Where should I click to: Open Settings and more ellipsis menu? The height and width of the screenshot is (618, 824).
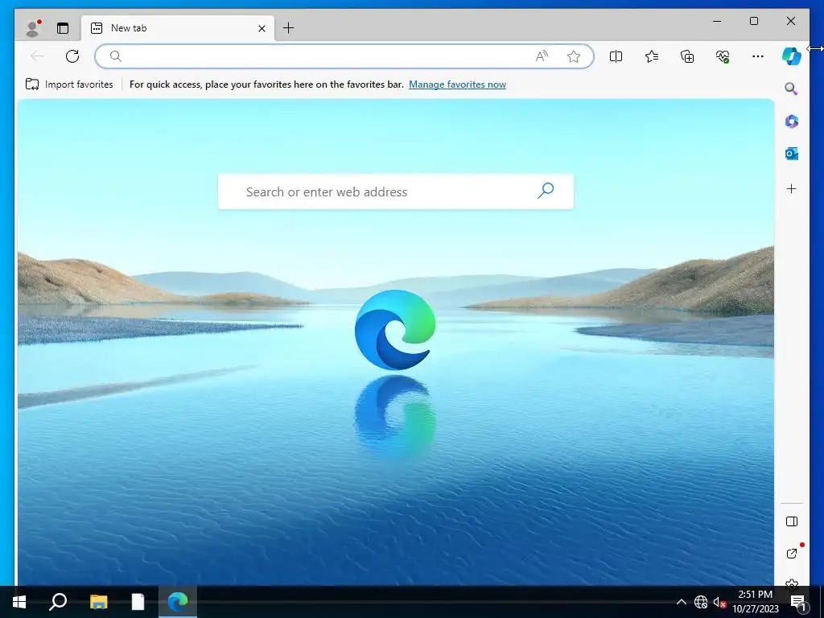758,56
